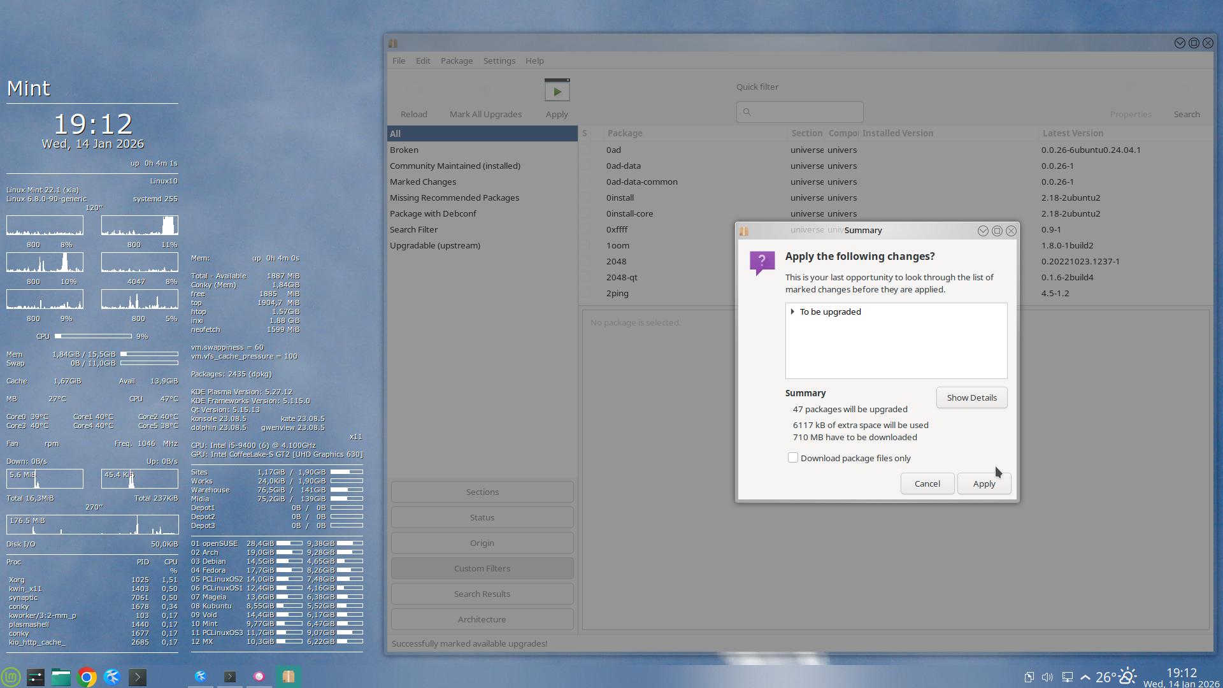Image resolution: width=1223 pixels, height=688 pixels.
Task: Click Cancel in the Summary dialog
Action: click(x=927, y=484)
